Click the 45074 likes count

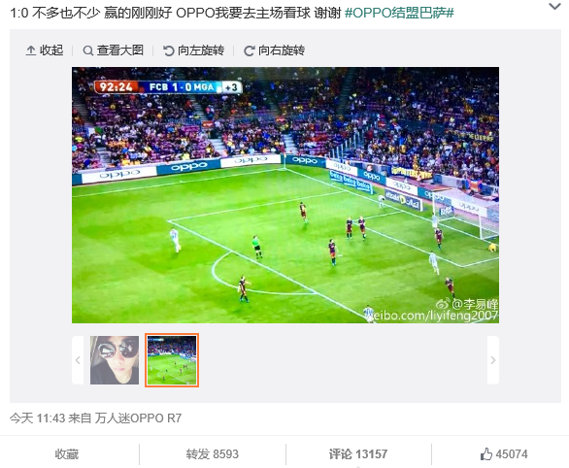pos(512,453)
